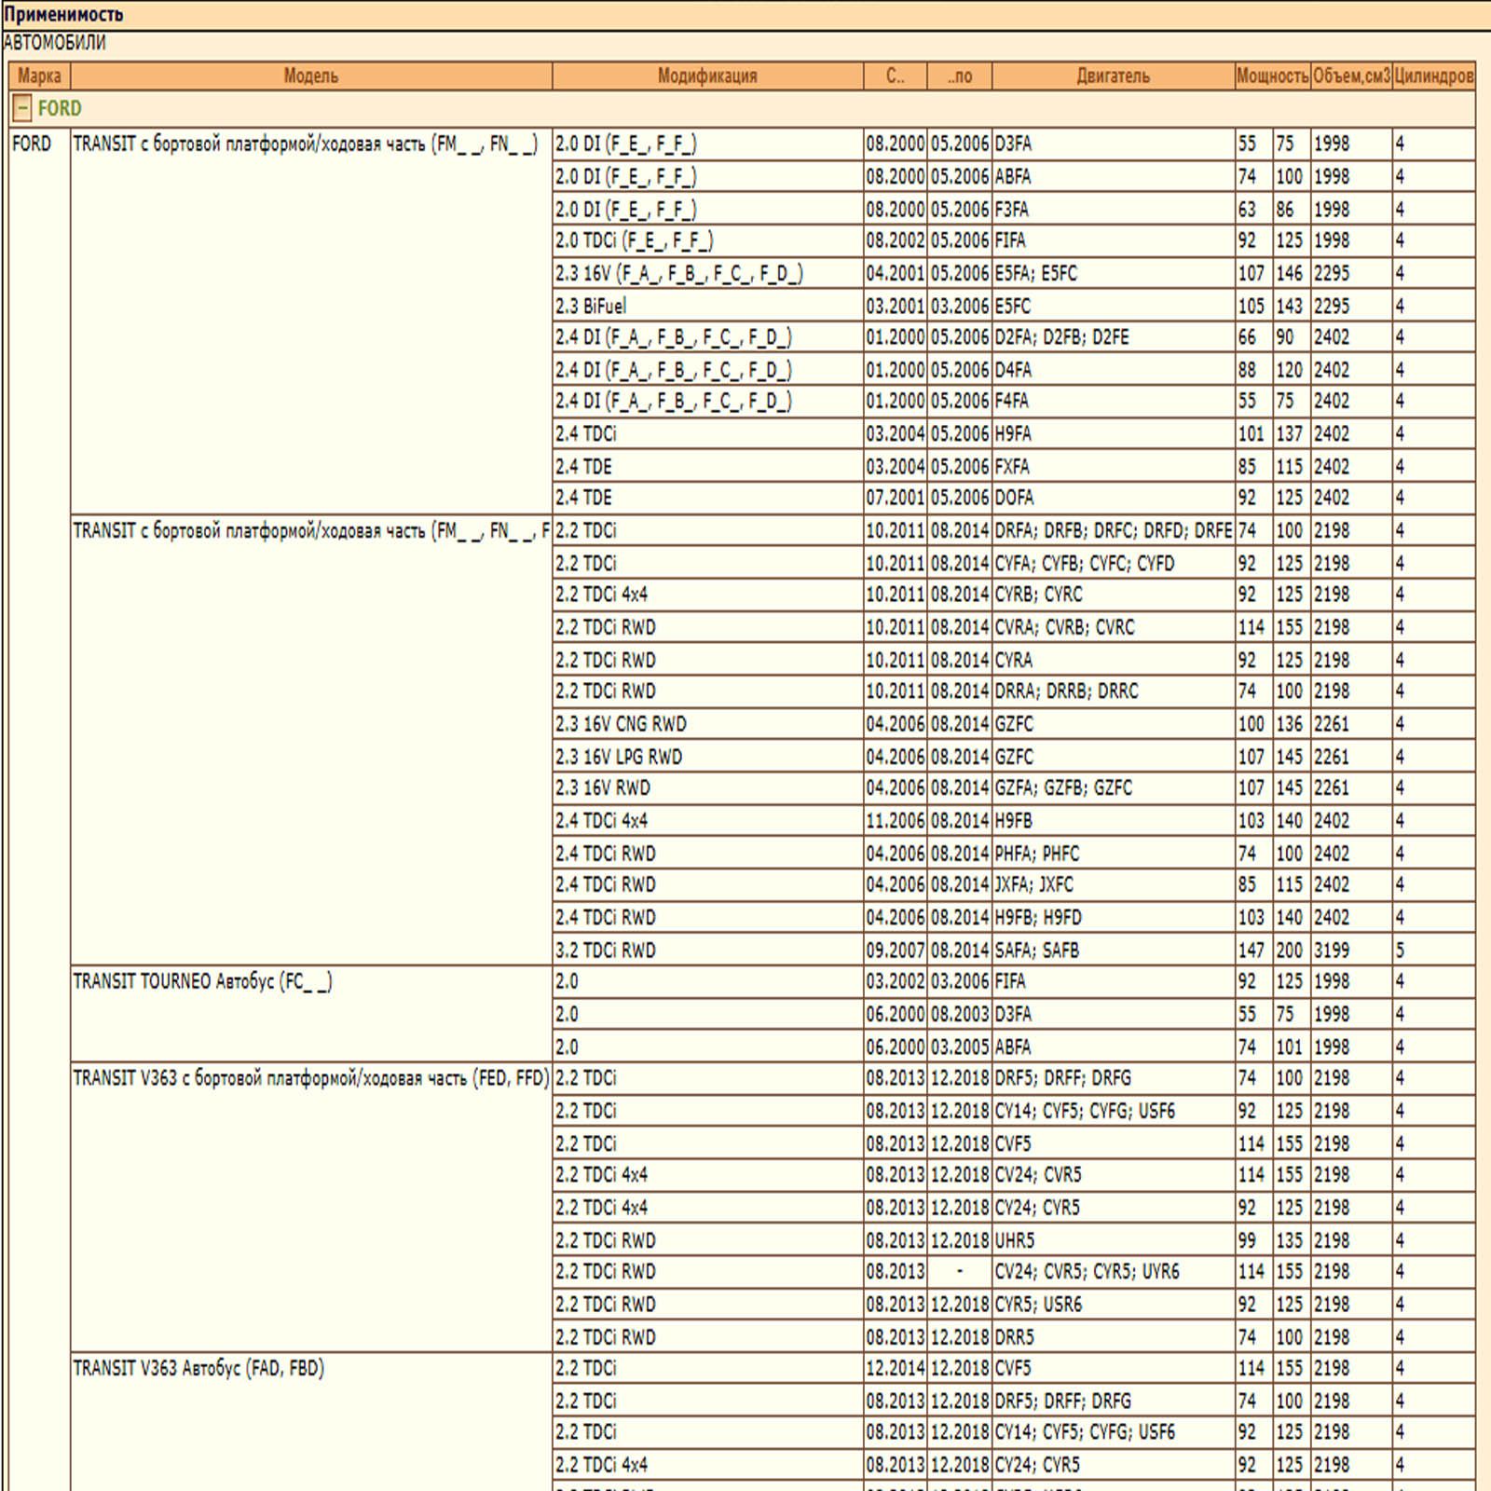
Task: Select the Цилиндров column header
Action: pos(1433,76)
